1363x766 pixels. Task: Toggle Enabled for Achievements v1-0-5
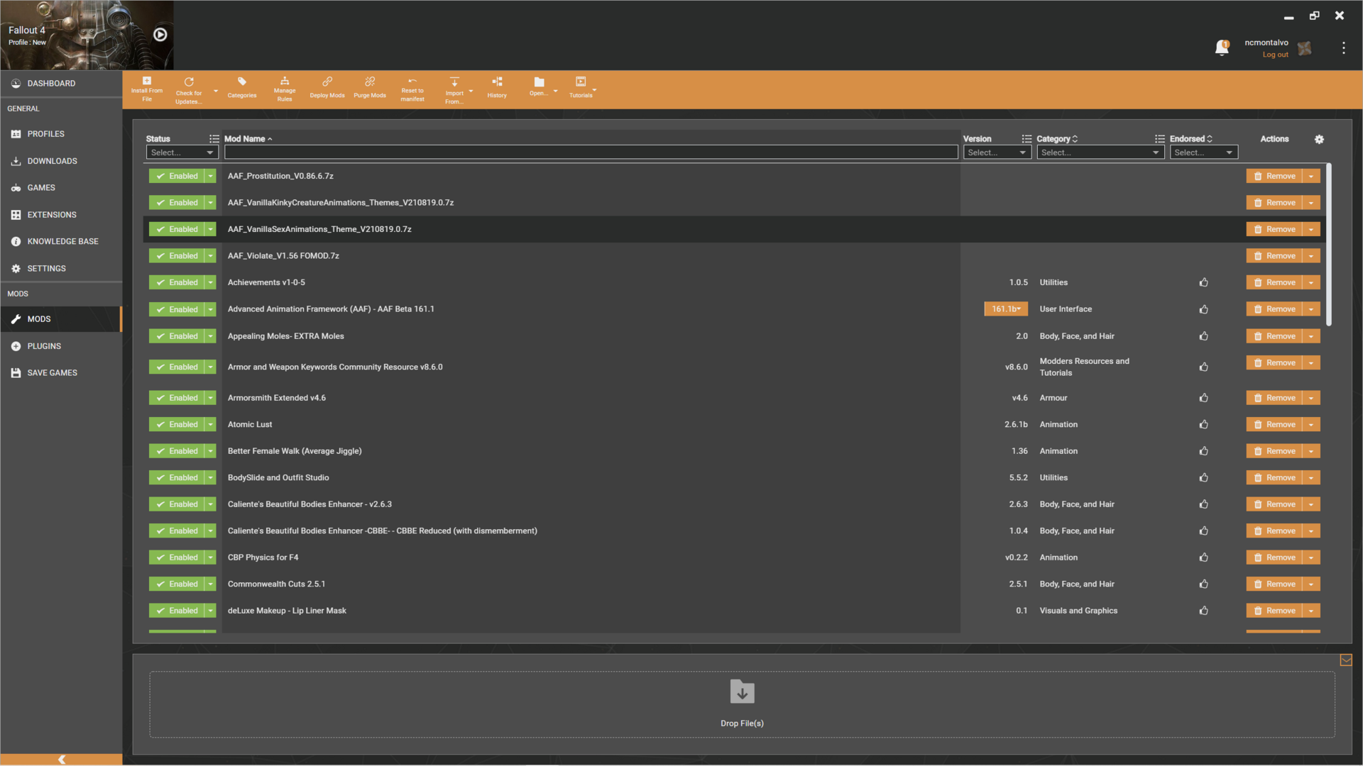click(177, 282)
